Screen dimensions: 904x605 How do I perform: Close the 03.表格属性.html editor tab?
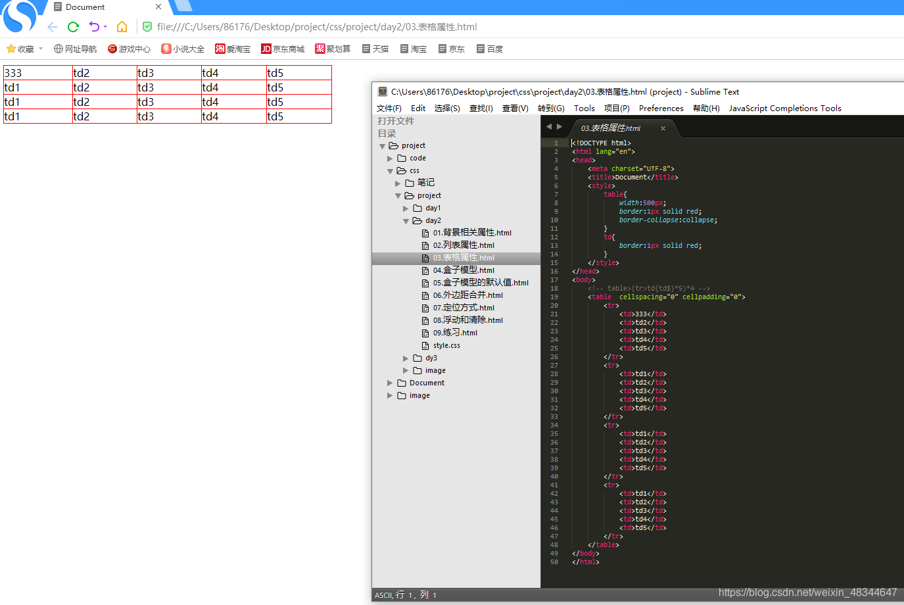click(x=663, y=128)
